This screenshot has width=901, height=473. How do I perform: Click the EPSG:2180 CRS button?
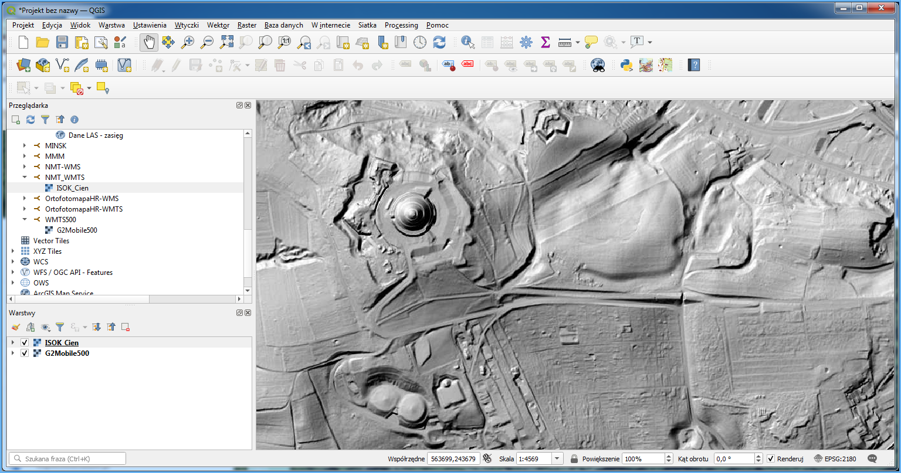(x=835, y=459)
